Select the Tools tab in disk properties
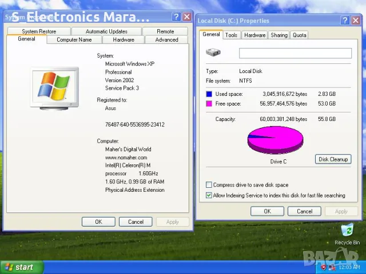 [231, 35]
